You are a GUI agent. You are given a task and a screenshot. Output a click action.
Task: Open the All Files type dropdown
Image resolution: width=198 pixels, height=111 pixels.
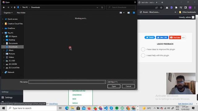click(x=121, y=82)
